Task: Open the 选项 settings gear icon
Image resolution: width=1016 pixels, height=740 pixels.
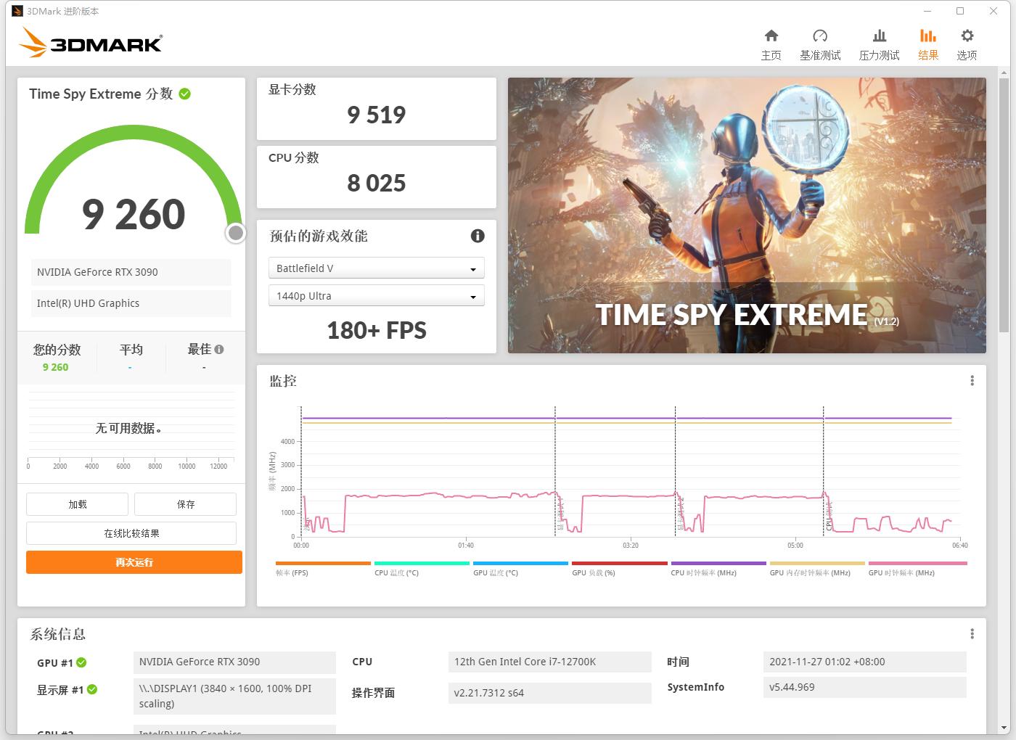Action: (x=967, y=42)
